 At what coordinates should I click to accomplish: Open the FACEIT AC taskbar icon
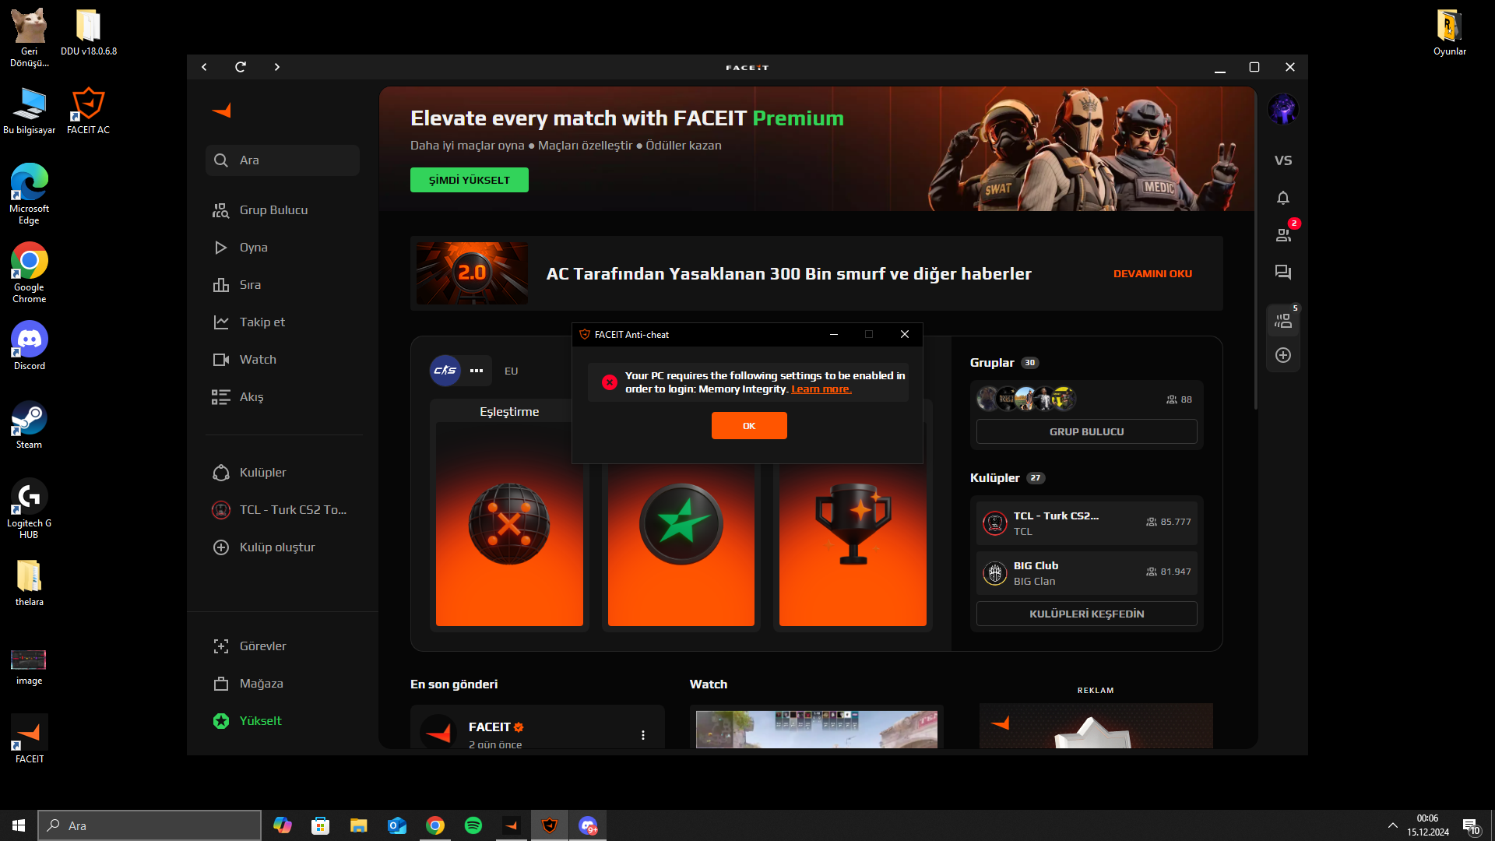click(550, 825)
